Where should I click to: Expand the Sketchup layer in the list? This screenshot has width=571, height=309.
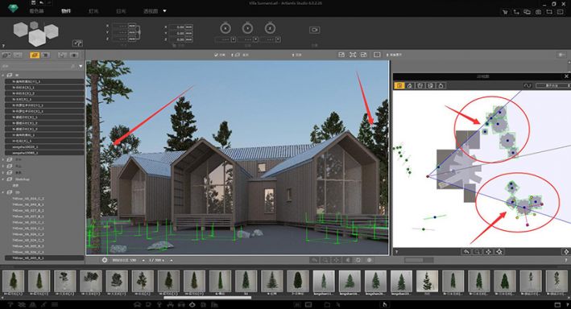3,179
